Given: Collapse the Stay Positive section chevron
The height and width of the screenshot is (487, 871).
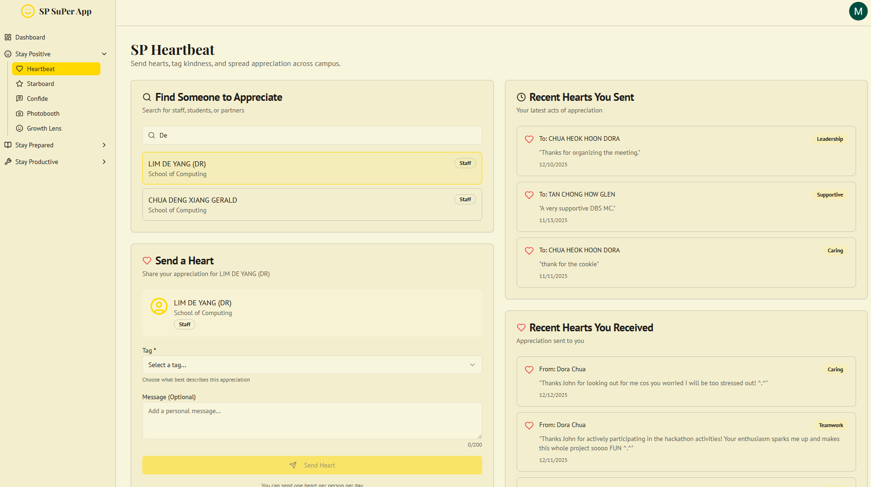Looking at the screenshot, I should pos(104,54).
